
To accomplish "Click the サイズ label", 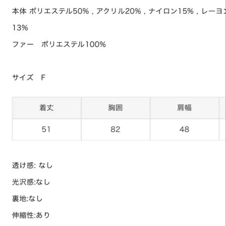I will coord(23,77).
